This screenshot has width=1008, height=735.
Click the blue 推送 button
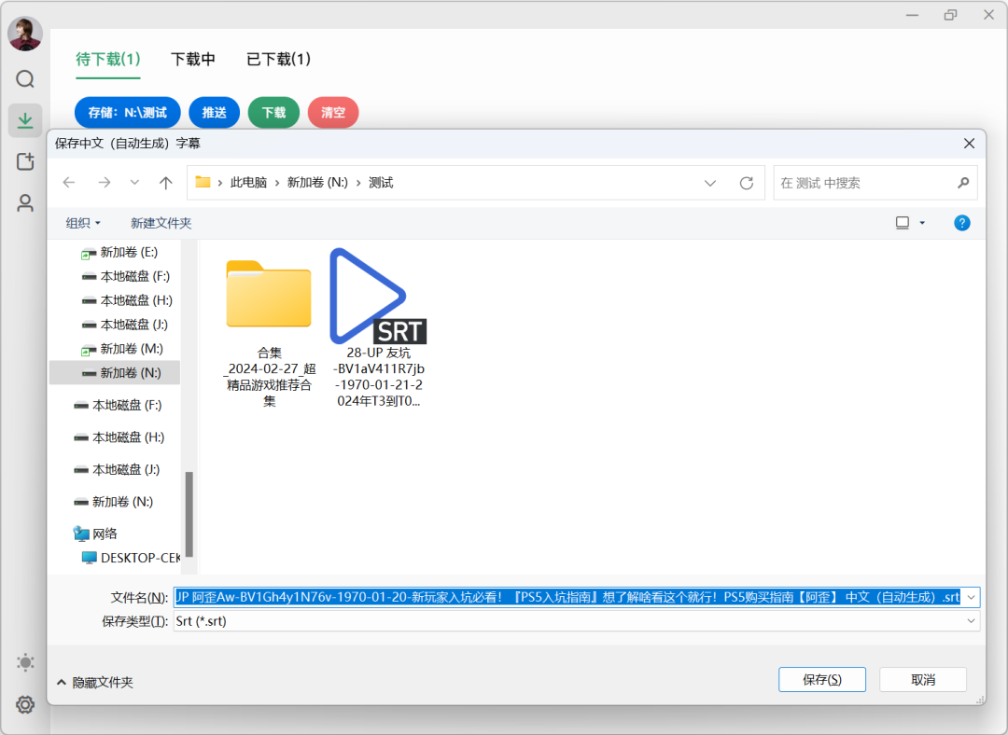tap(214, 113)
